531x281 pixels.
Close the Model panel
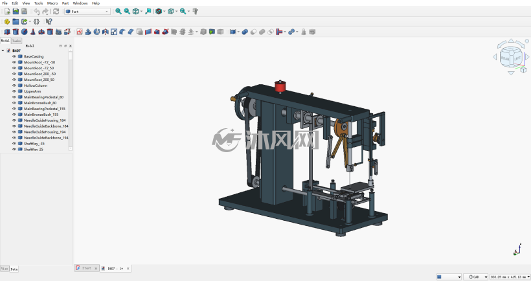[71, 46]
